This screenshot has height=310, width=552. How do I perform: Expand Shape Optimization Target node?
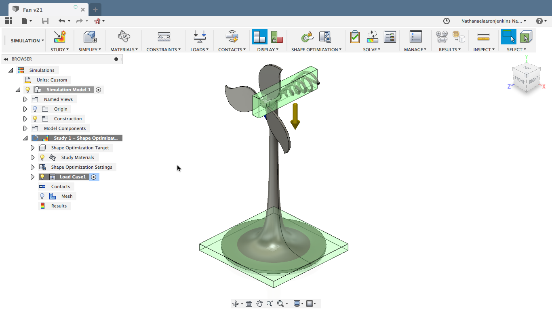33,148
